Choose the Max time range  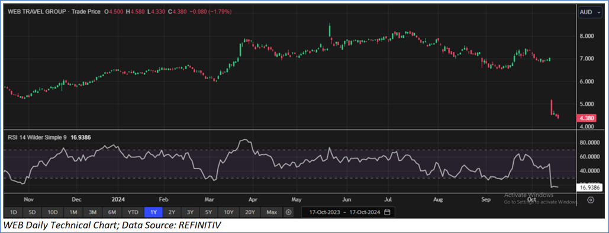tap(272, 212)
